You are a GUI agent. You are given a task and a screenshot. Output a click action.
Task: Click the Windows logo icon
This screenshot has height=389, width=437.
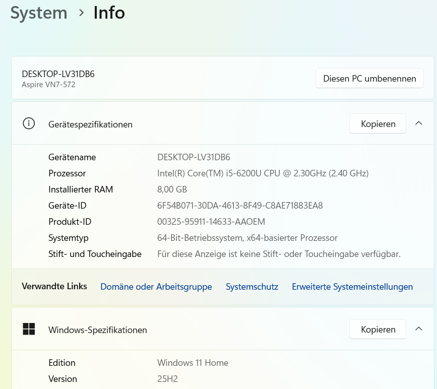pyautogui.click(x=29, y=329)
